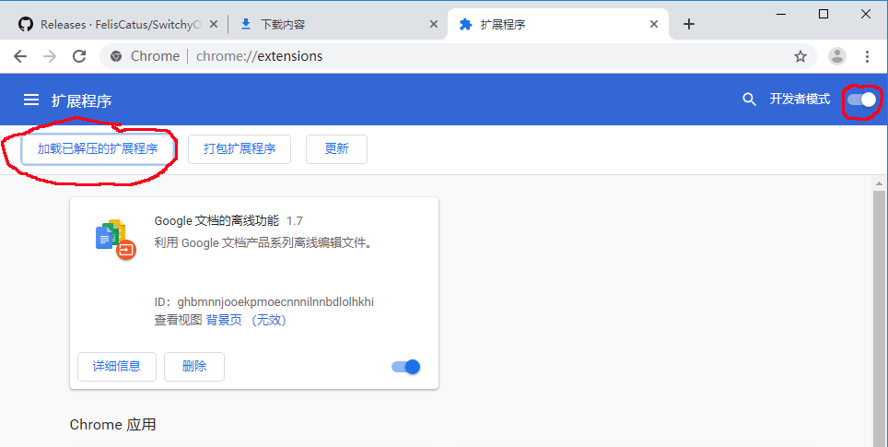This screenshot has height=447, width=888.
Task: Close the 下载内容 tab
Action: point(433,24)
